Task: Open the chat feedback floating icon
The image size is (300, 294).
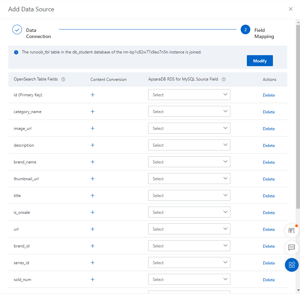Action: point(291,247)
